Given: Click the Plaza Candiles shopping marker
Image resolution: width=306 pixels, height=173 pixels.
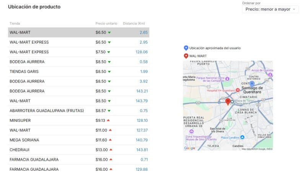Looking at the screenshot, I should pos(242,137).
